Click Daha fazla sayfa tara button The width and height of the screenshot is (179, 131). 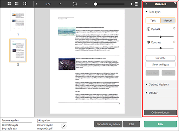108,124
